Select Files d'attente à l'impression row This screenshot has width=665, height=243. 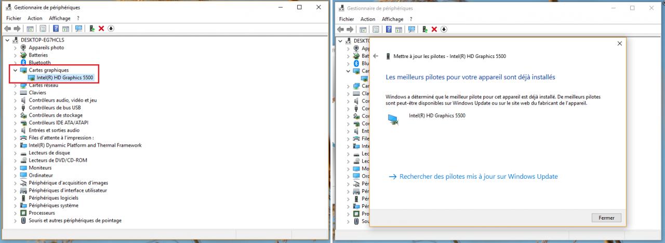click(61, 138)
